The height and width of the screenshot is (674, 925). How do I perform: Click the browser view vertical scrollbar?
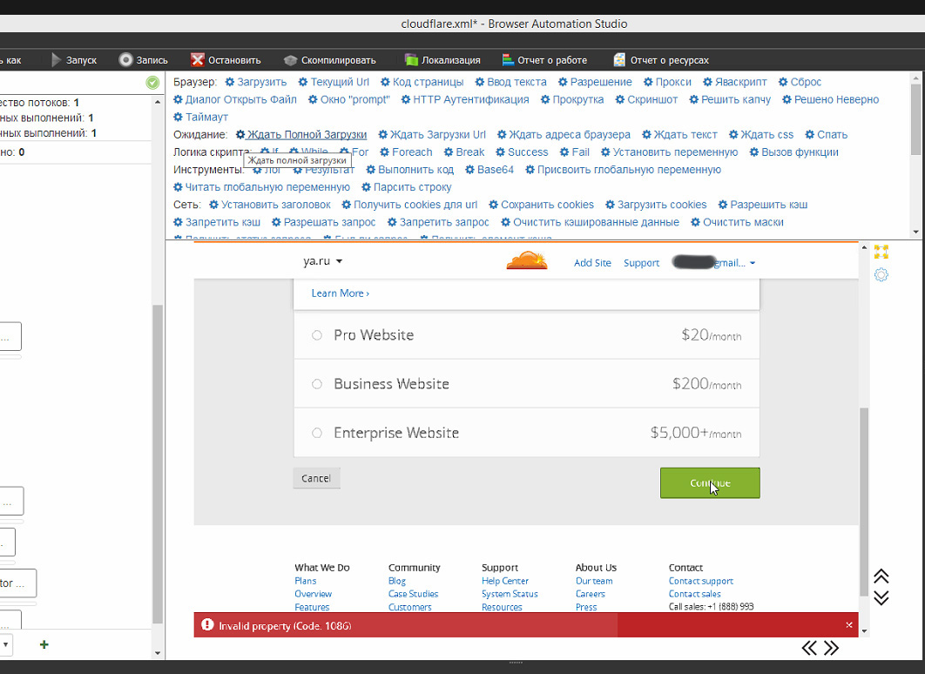(x=864, y=502)
